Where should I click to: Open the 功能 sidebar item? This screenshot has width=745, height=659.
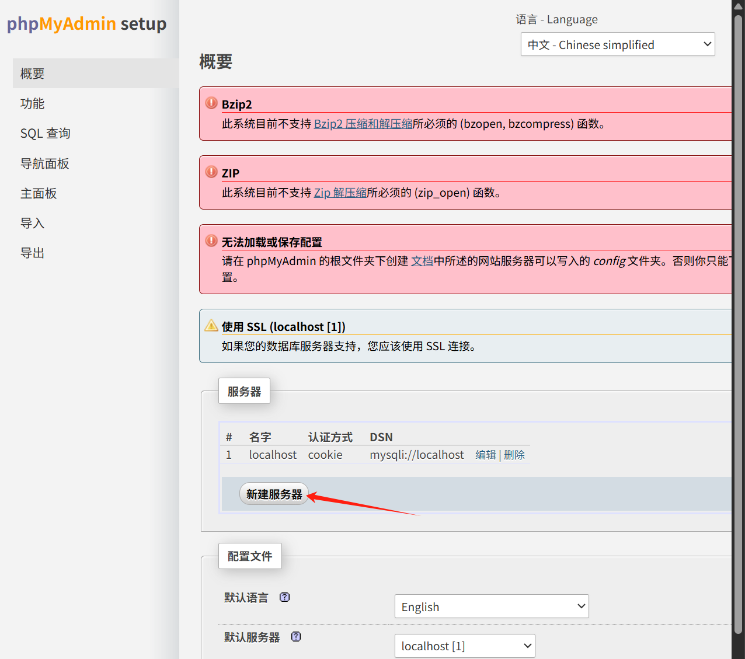click(x=96, y=103)
